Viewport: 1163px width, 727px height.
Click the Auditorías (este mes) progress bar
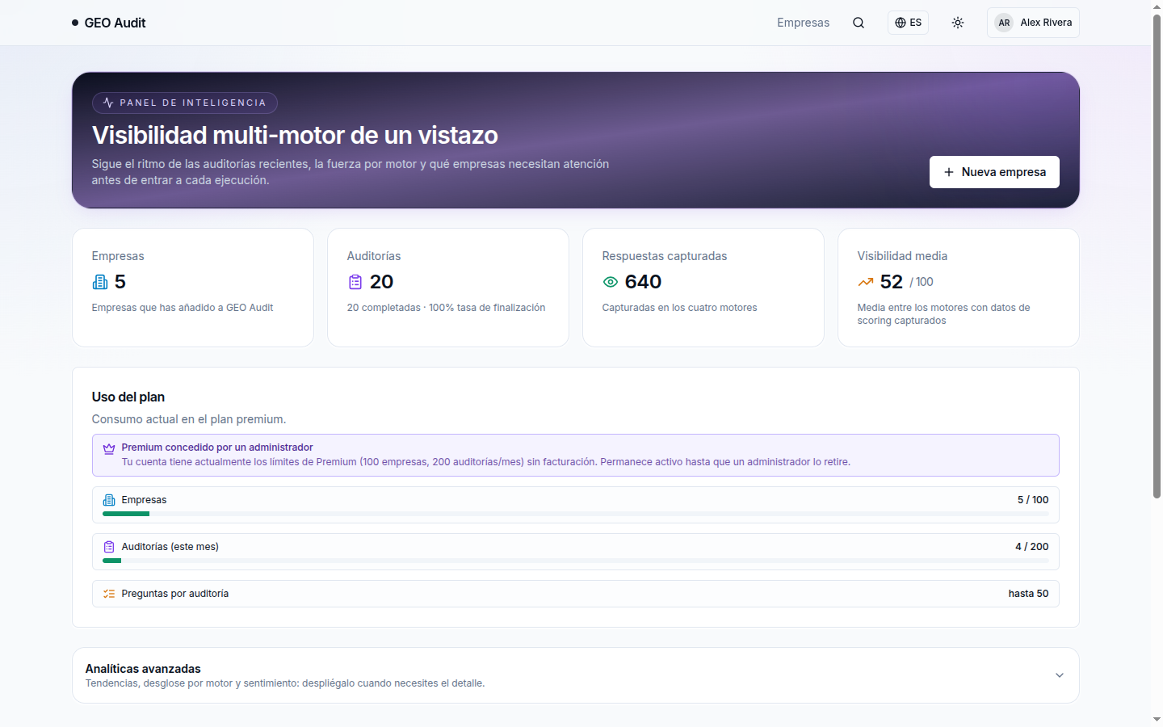pos(576,561)
